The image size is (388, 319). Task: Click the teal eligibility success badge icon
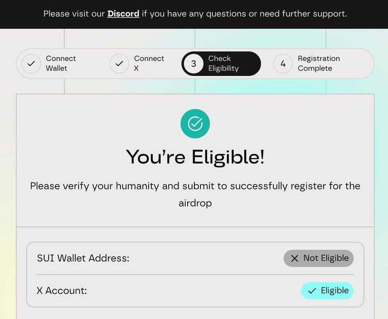click(x=195, y=124)
